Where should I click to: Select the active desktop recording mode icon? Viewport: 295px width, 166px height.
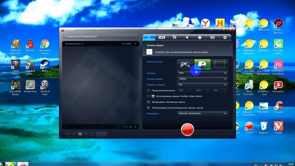pyautogui.click(x=202, y=65)
